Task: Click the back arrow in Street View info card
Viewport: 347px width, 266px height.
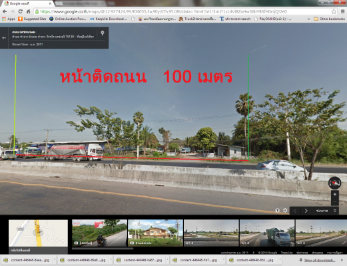Action: tap(4, 38)
